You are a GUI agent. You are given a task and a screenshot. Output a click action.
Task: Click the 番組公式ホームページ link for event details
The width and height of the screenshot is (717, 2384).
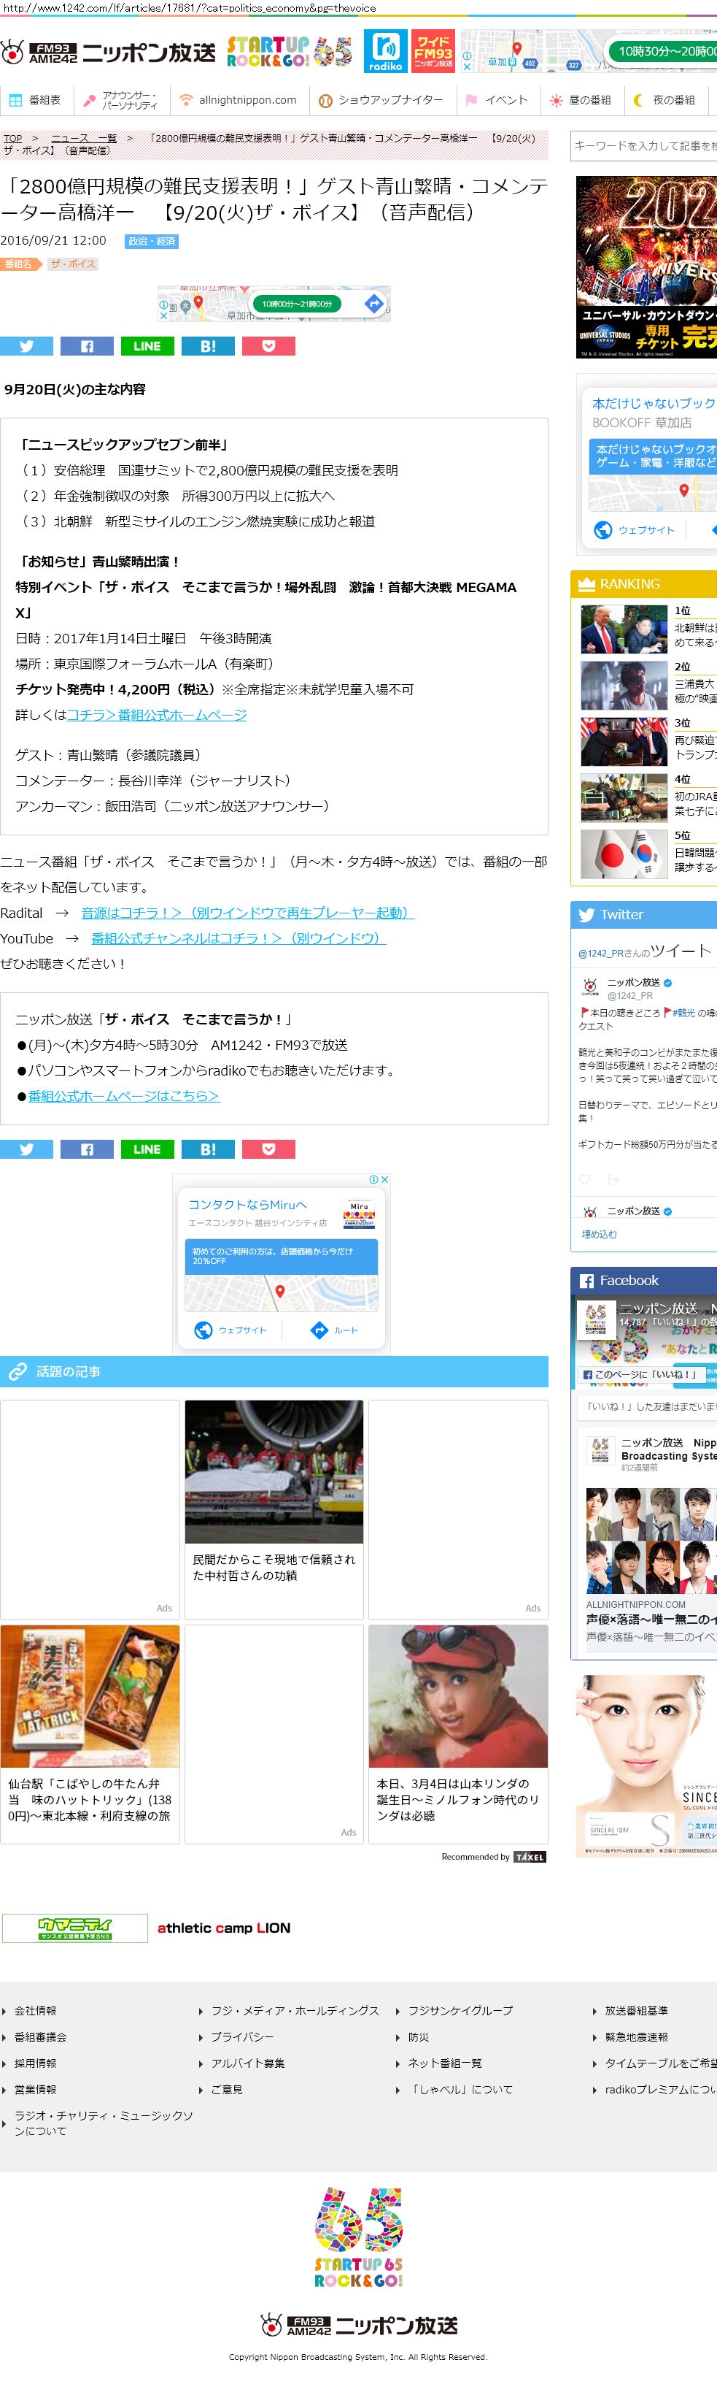[156, 714]
